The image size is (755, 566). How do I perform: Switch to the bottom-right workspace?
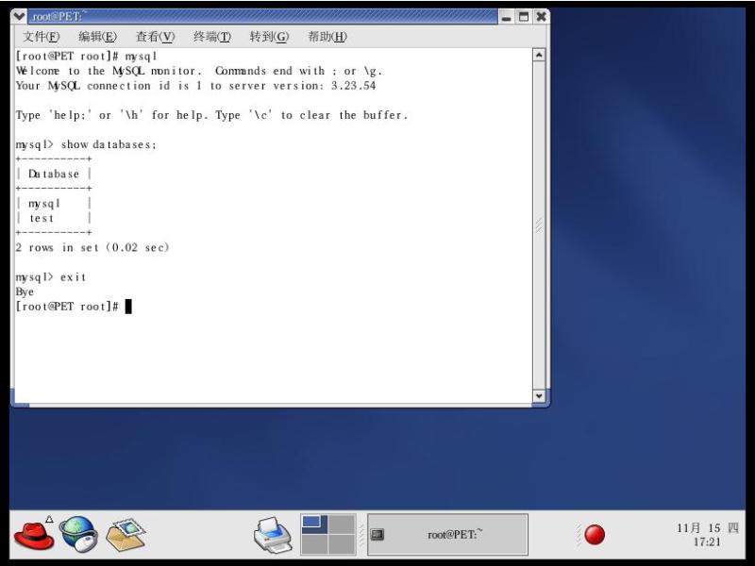[342, 545]
